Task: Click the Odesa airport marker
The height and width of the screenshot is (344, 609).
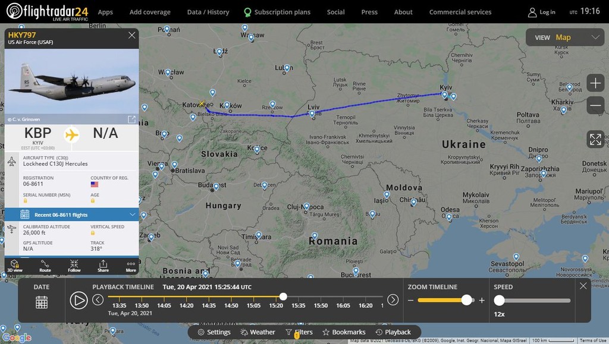Action: pyautogui.click(x=449, y=217)
